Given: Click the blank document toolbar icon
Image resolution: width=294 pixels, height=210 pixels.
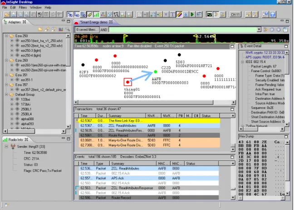Looking at the screenshot, I should [139, 15].
